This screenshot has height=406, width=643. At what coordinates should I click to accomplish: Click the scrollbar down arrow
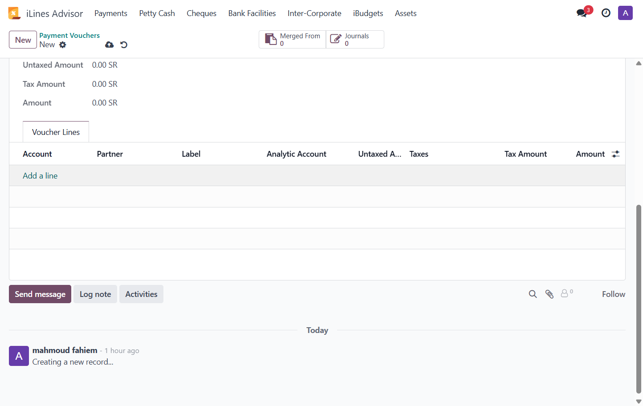tap(639, 401)
